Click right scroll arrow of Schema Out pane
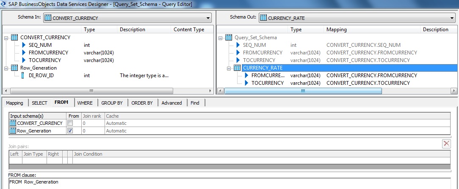 tap(455, 91)
